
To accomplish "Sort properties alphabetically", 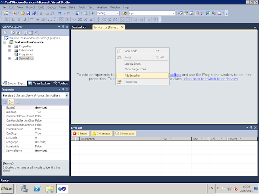I will (x=11, y=102).
